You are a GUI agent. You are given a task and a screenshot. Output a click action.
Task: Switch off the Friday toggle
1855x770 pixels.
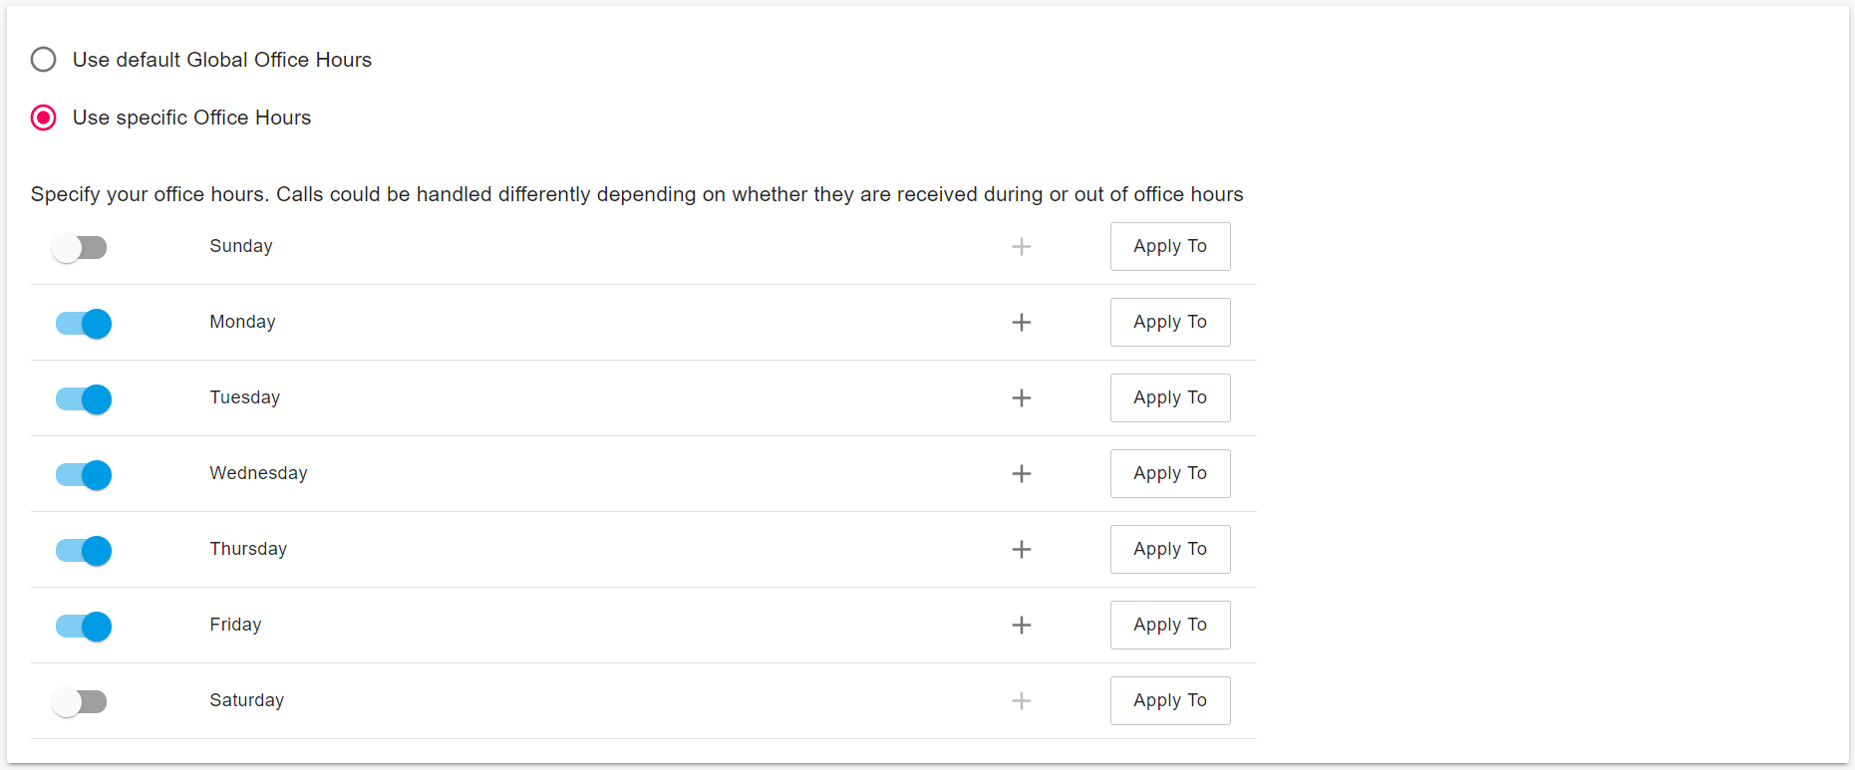pyautogui.click(x=84, y=627)
